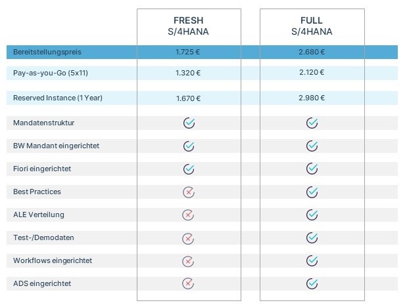Click FRESH red cross for ADS eingerichtet

[x=188, y=283]
